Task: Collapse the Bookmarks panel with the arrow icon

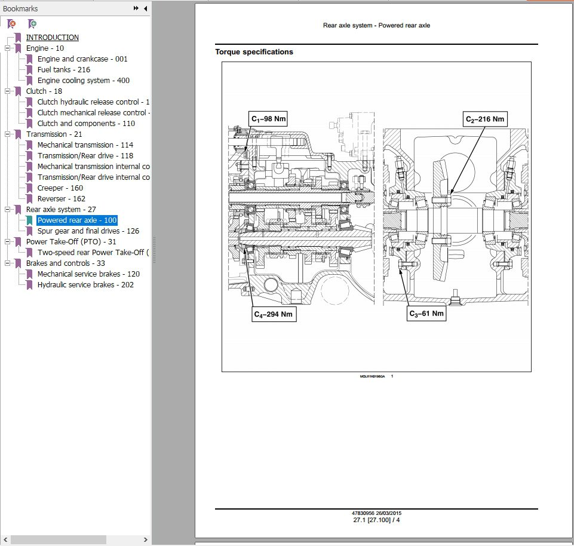Action: click(146, 8)
